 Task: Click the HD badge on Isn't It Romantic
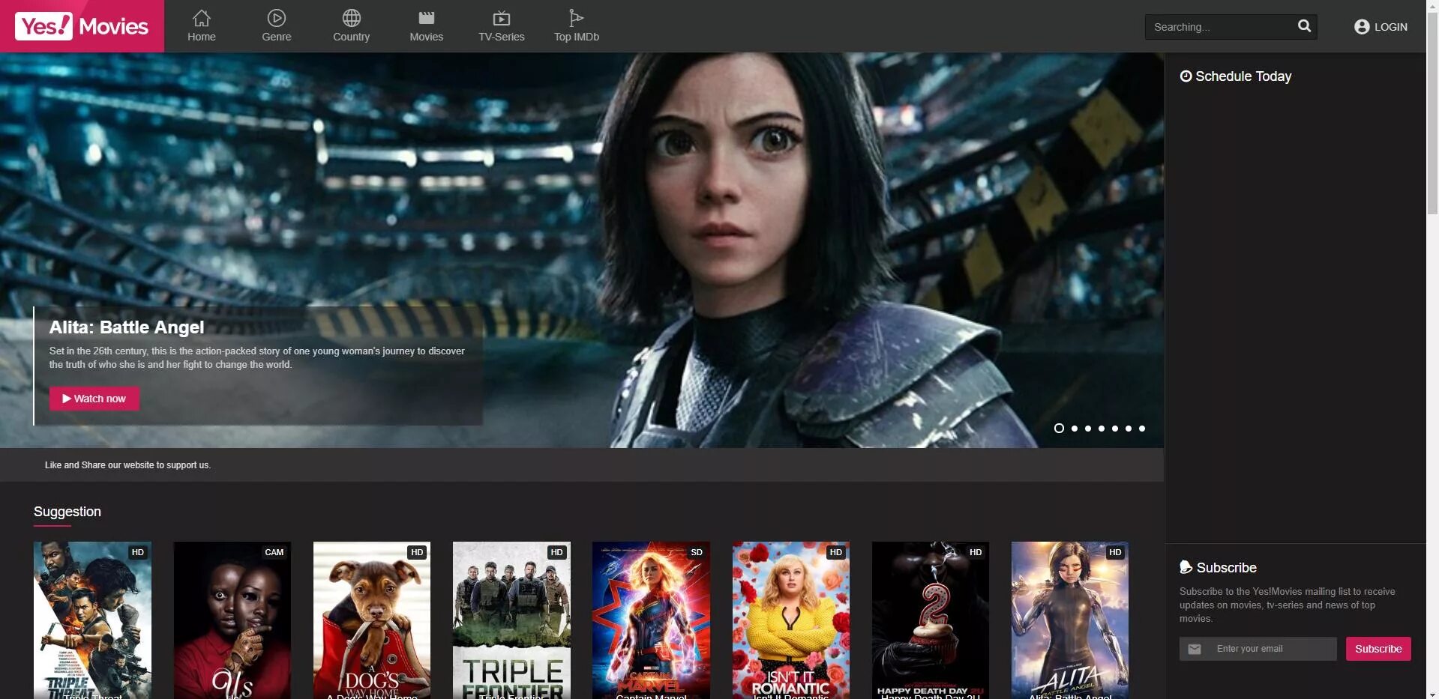coord(836,552)
